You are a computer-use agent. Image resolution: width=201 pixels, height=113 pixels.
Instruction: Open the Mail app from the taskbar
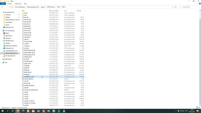click(38, 111)
